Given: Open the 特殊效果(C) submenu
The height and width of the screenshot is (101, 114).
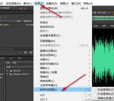Looking at the screenshot, I should (x=63, y=81).
